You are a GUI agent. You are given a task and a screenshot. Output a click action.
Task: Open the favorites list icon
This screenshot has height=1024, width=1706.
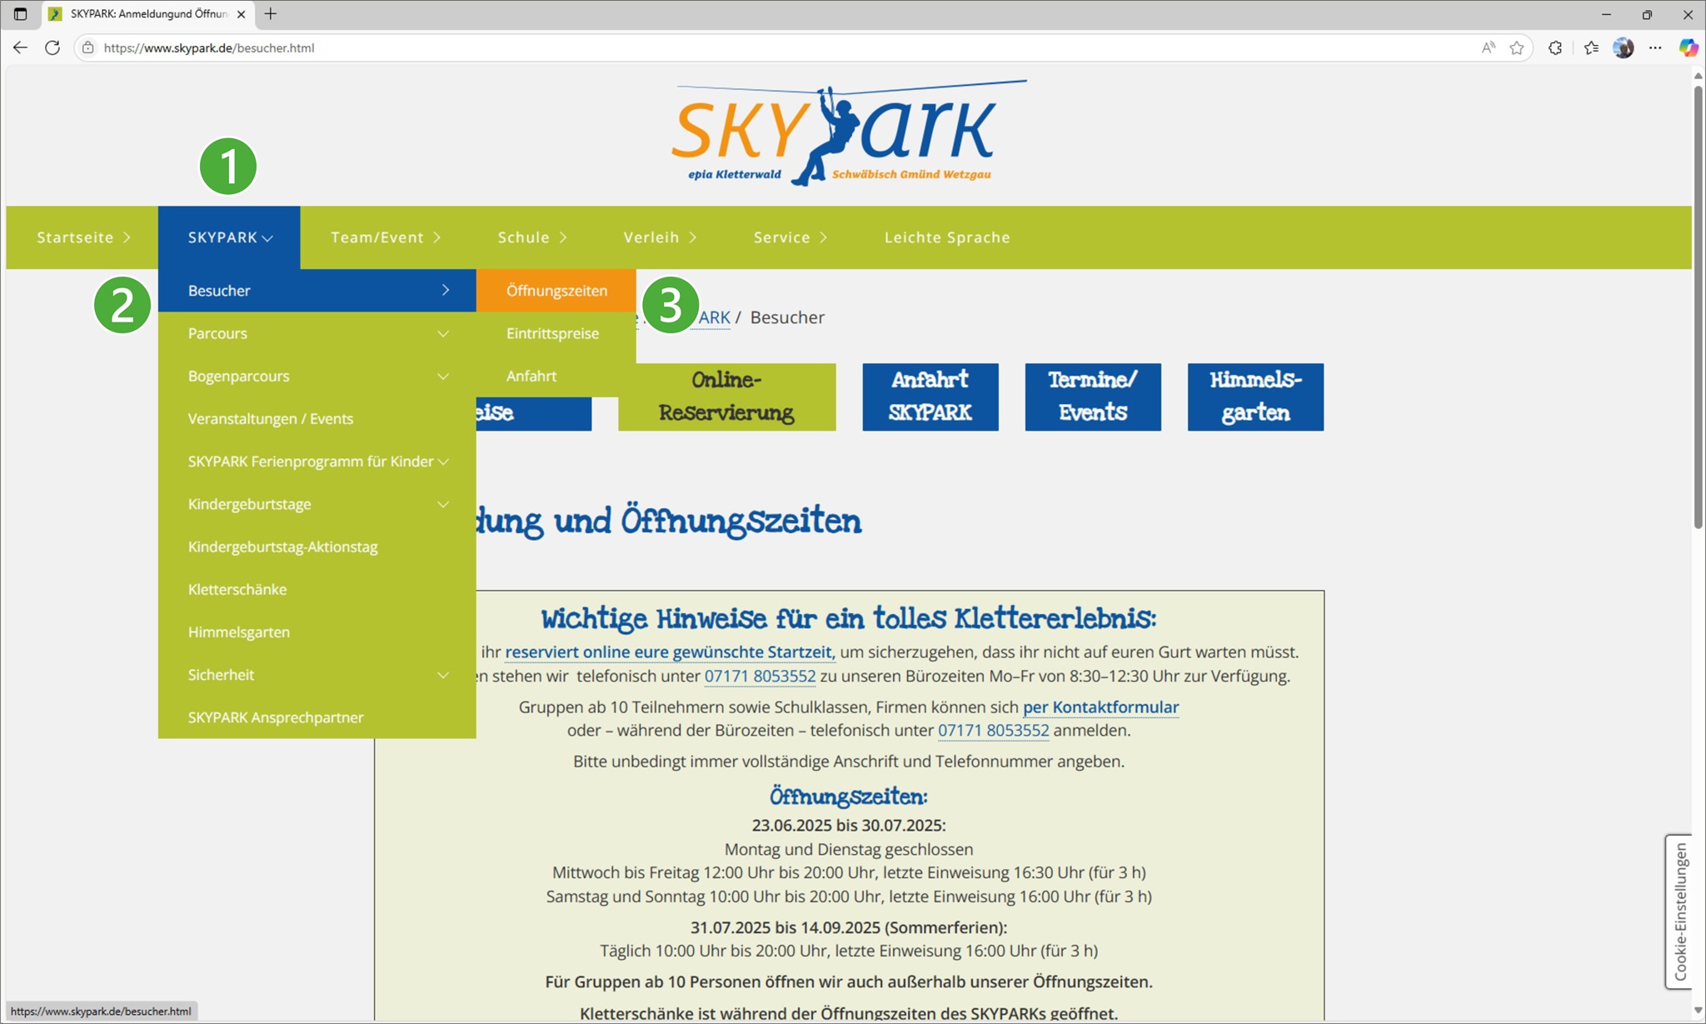(x=1591, y=47)
